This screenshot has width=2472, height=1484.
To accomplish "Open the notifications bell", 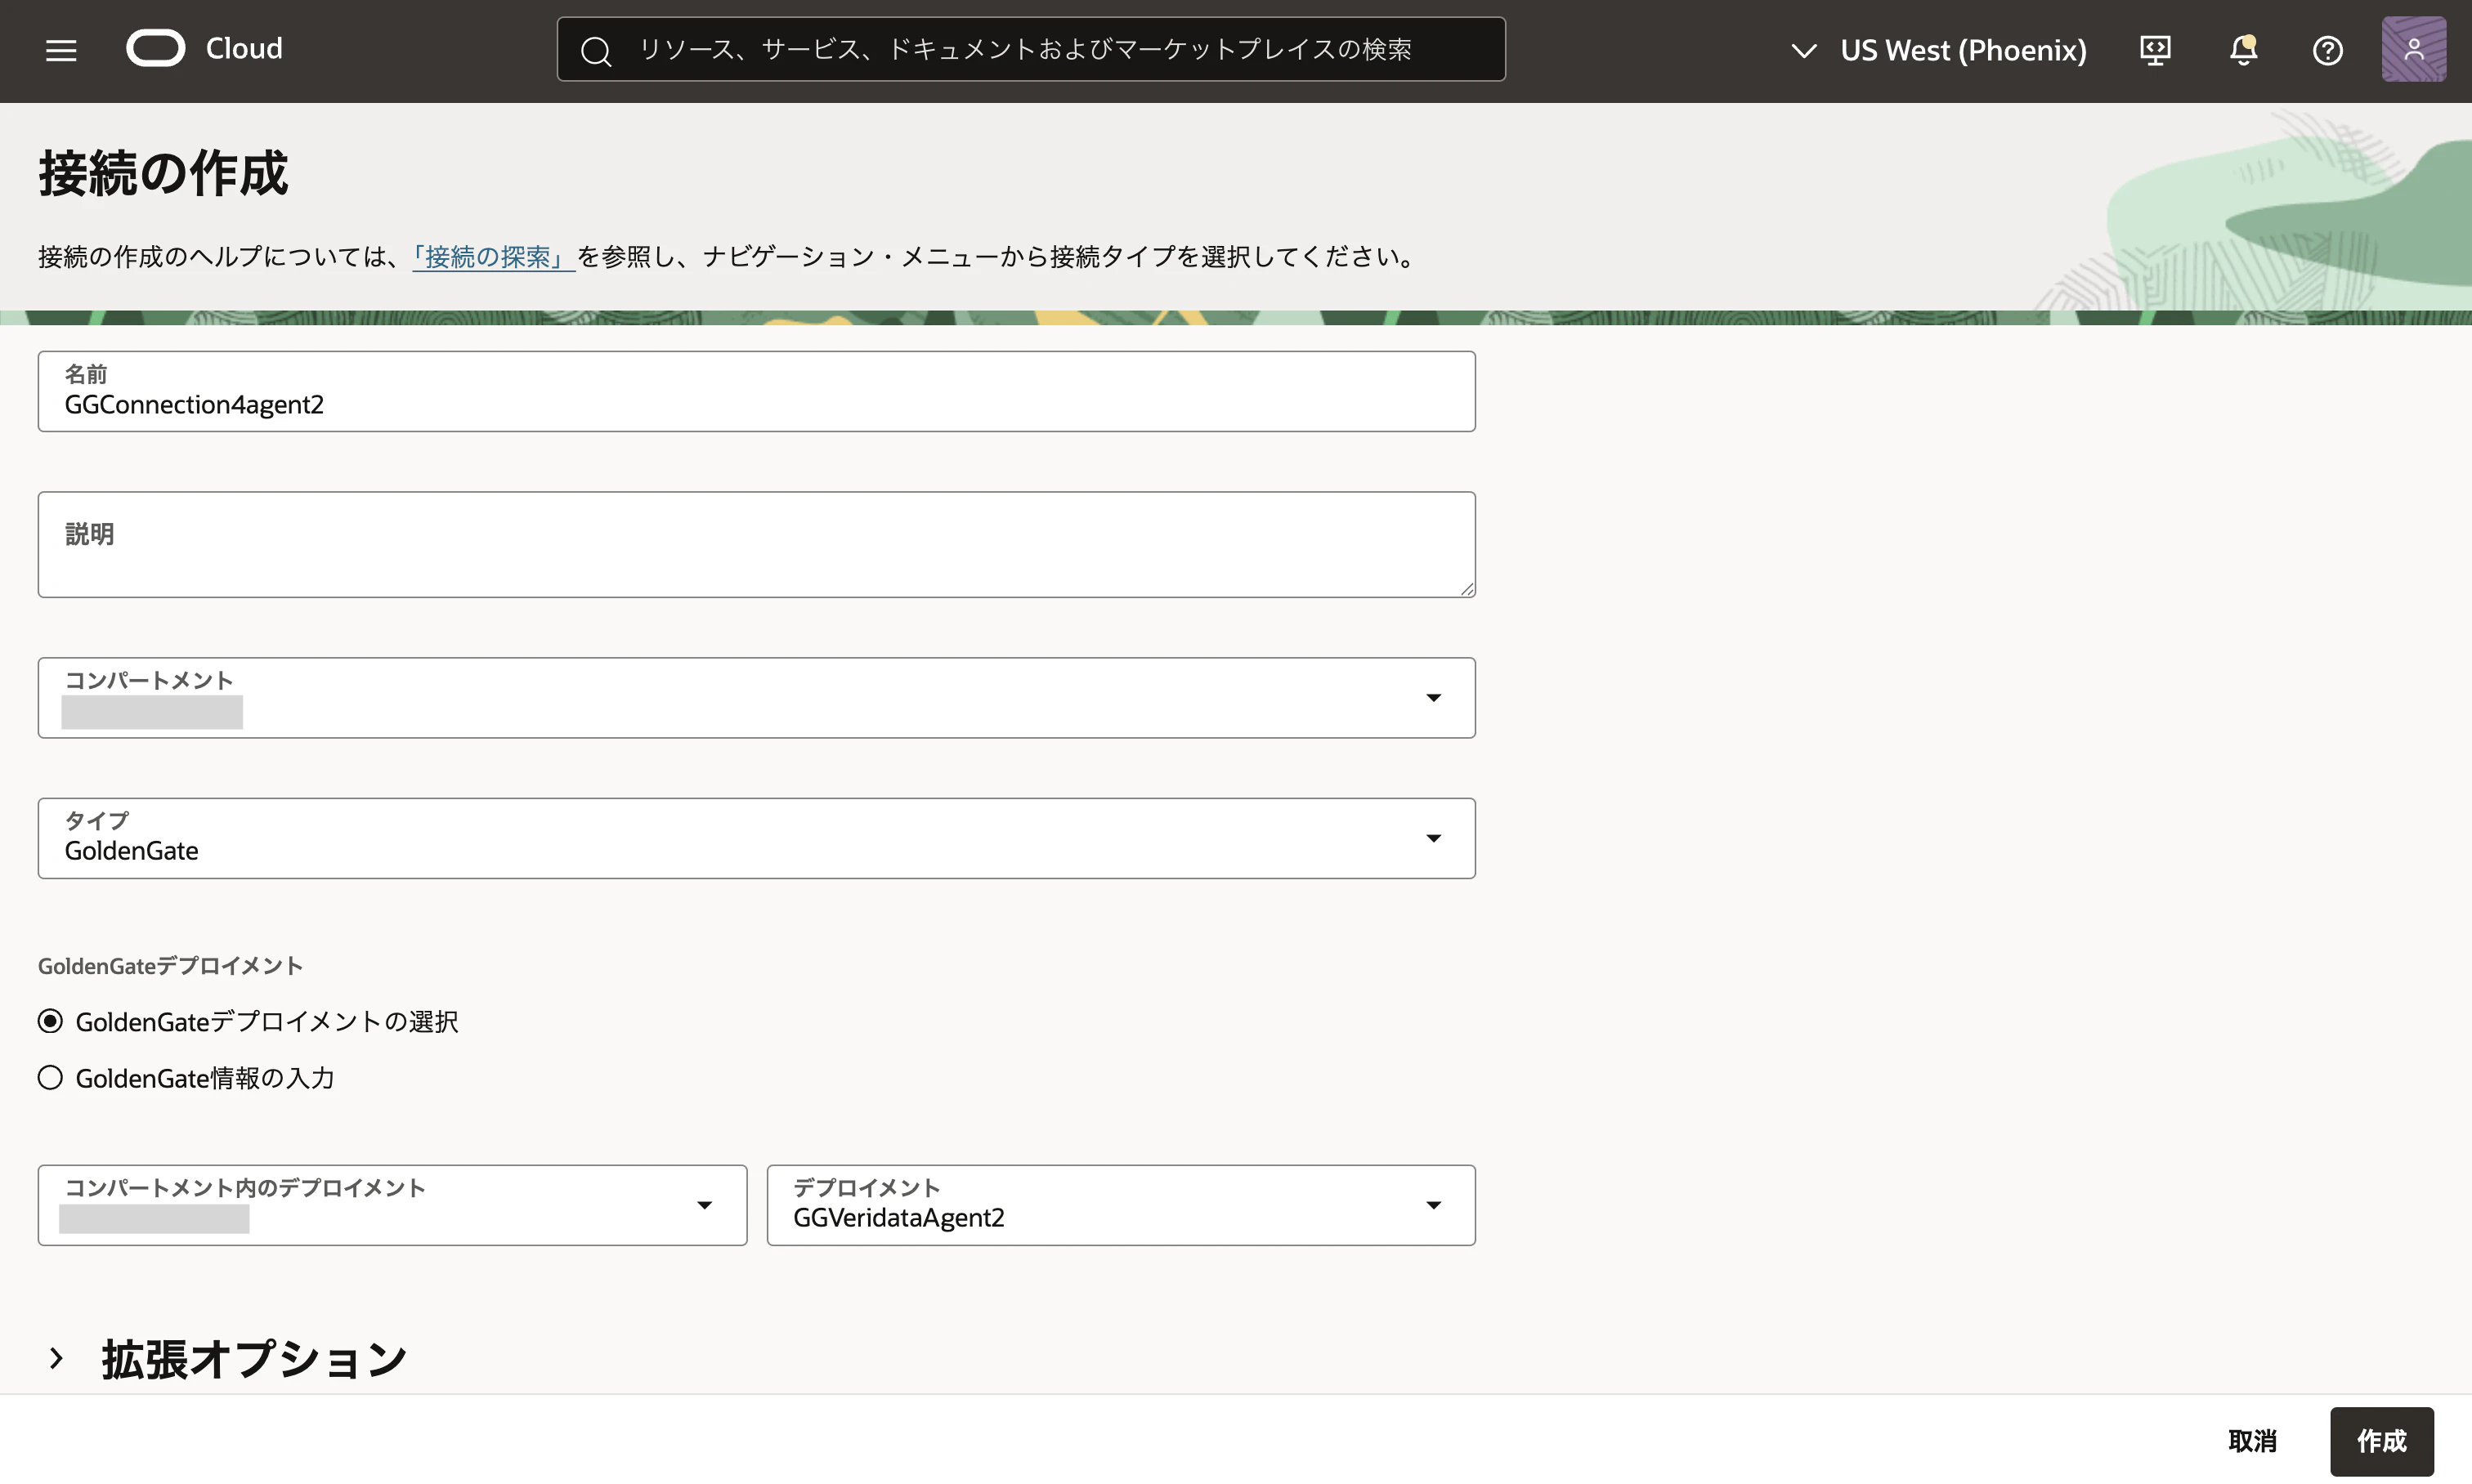I will (x=2243, y=50).
